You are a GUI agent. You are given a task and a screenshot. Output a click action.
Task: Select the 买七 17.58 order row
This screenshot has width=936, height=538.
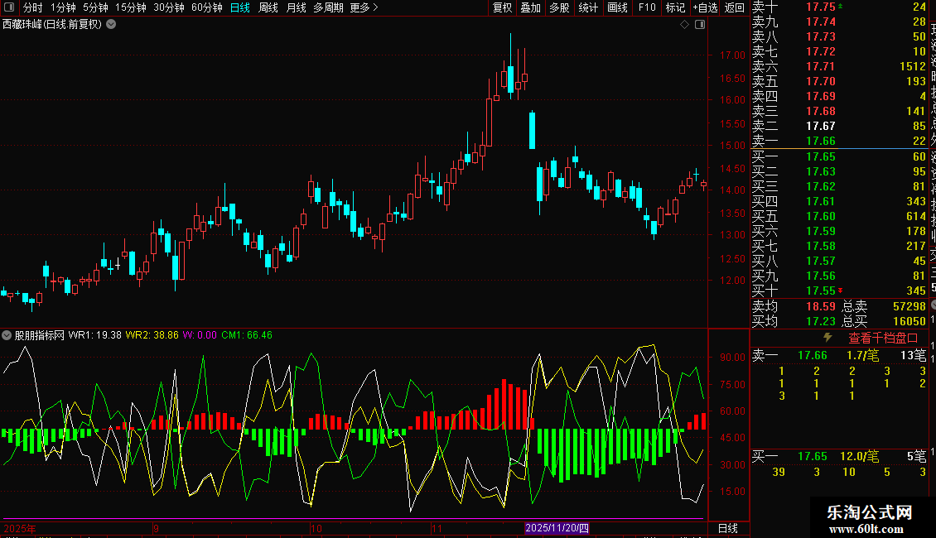[x=839, y=246]
